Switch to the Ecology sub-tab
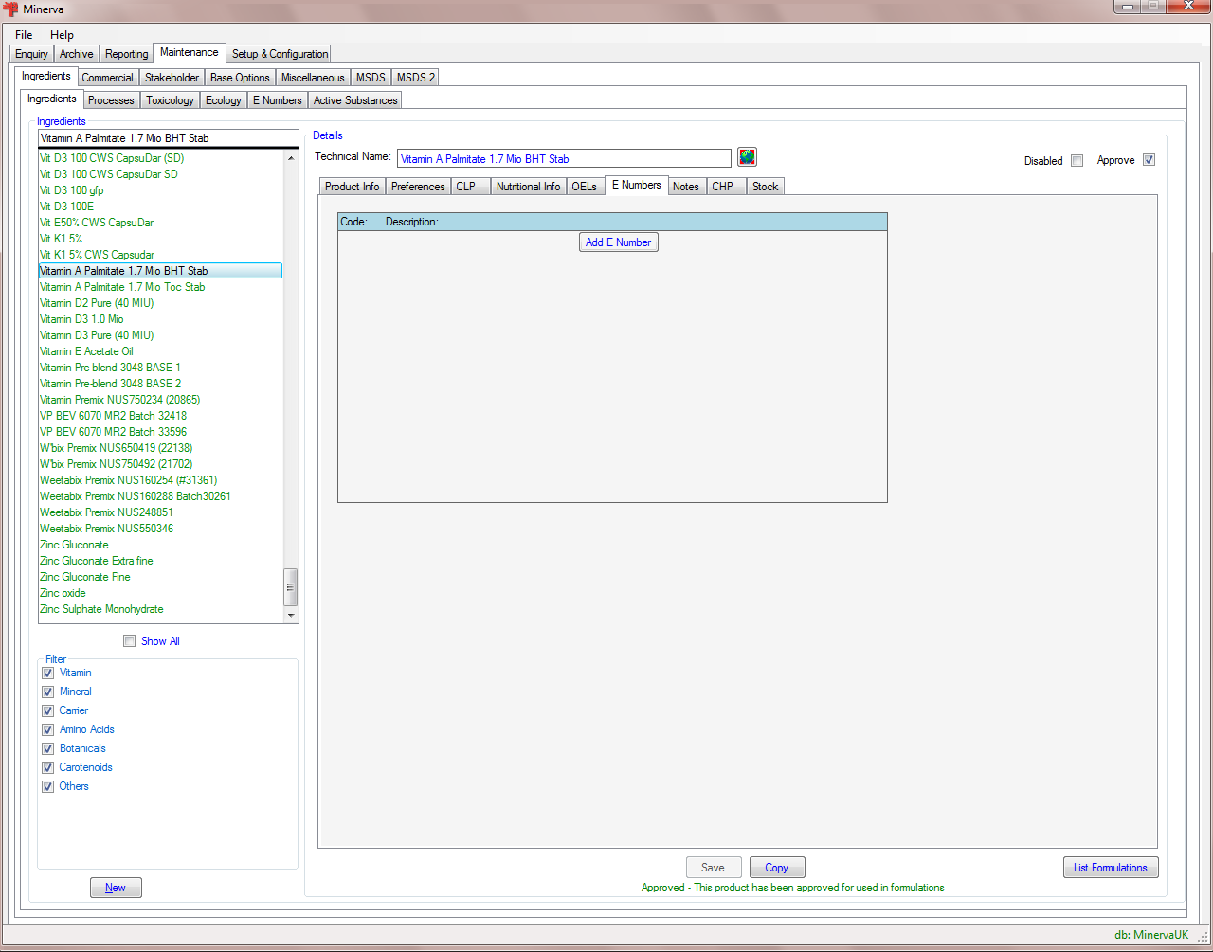This screenshot has width=1213, height=952. [x=224, y=100]
